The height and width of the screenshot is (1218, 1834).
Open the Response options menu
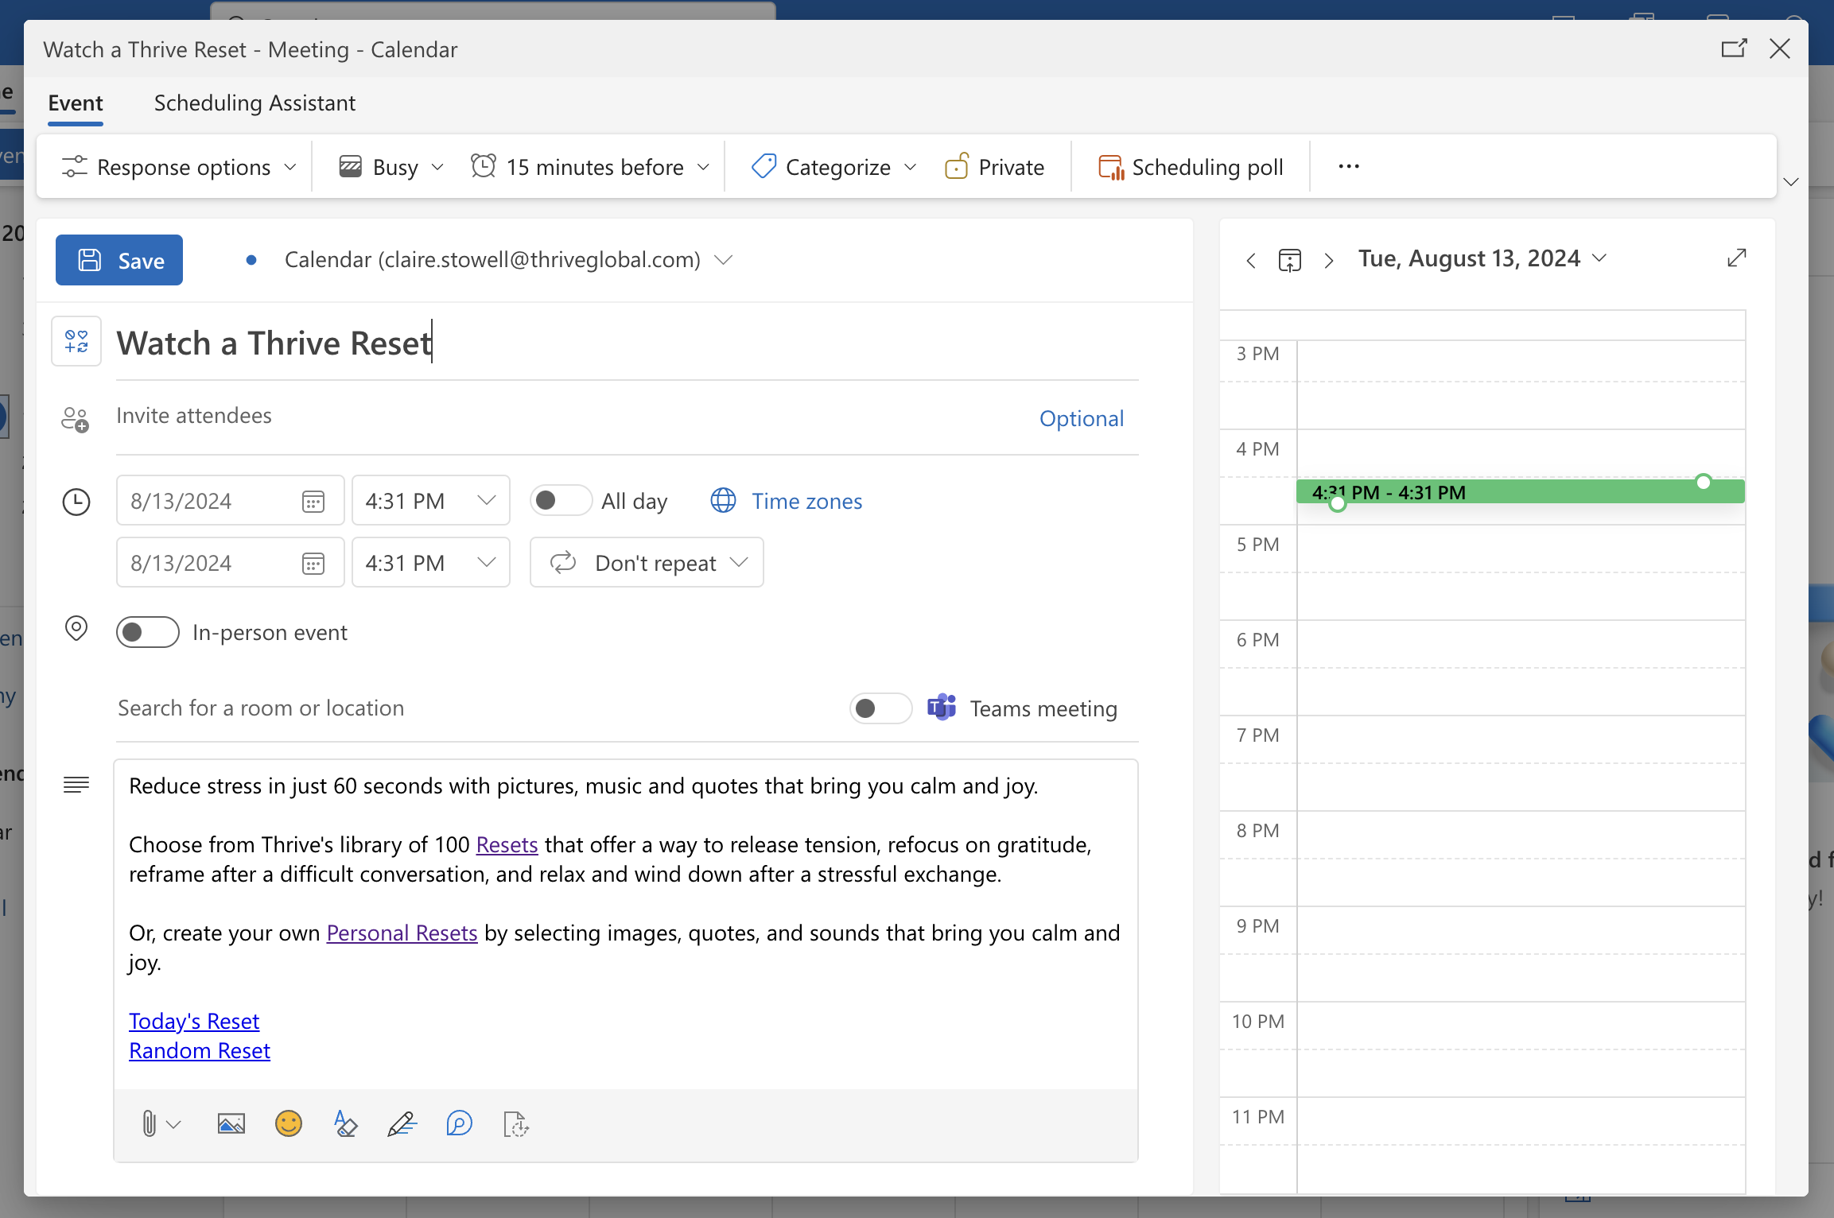click(179, 167)
